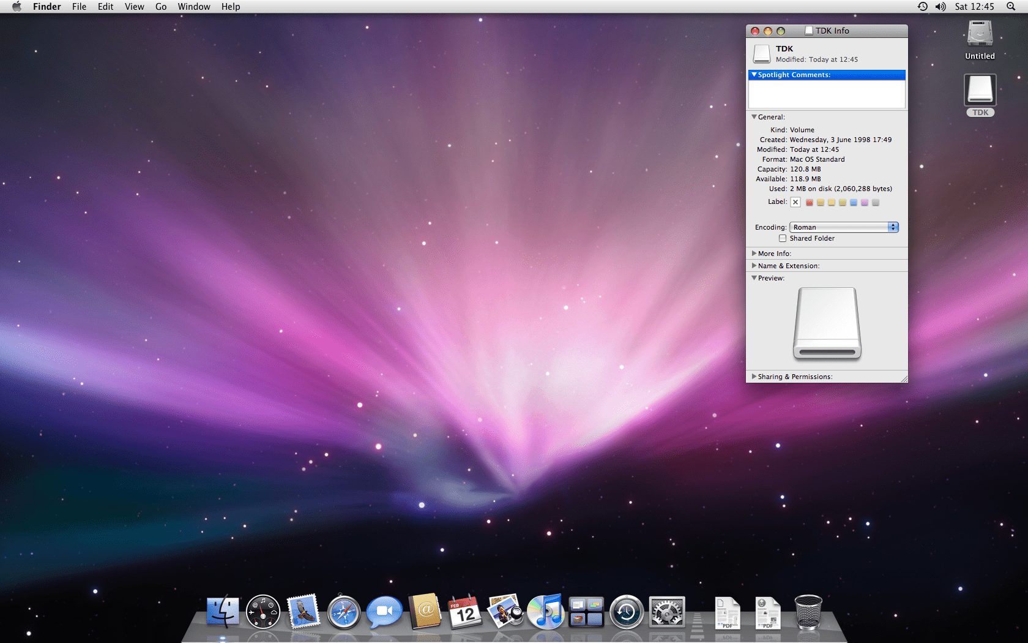The width and height of the screenshot is (1028, 643).
Task: Open the Go menu
Action: point(161,7)
